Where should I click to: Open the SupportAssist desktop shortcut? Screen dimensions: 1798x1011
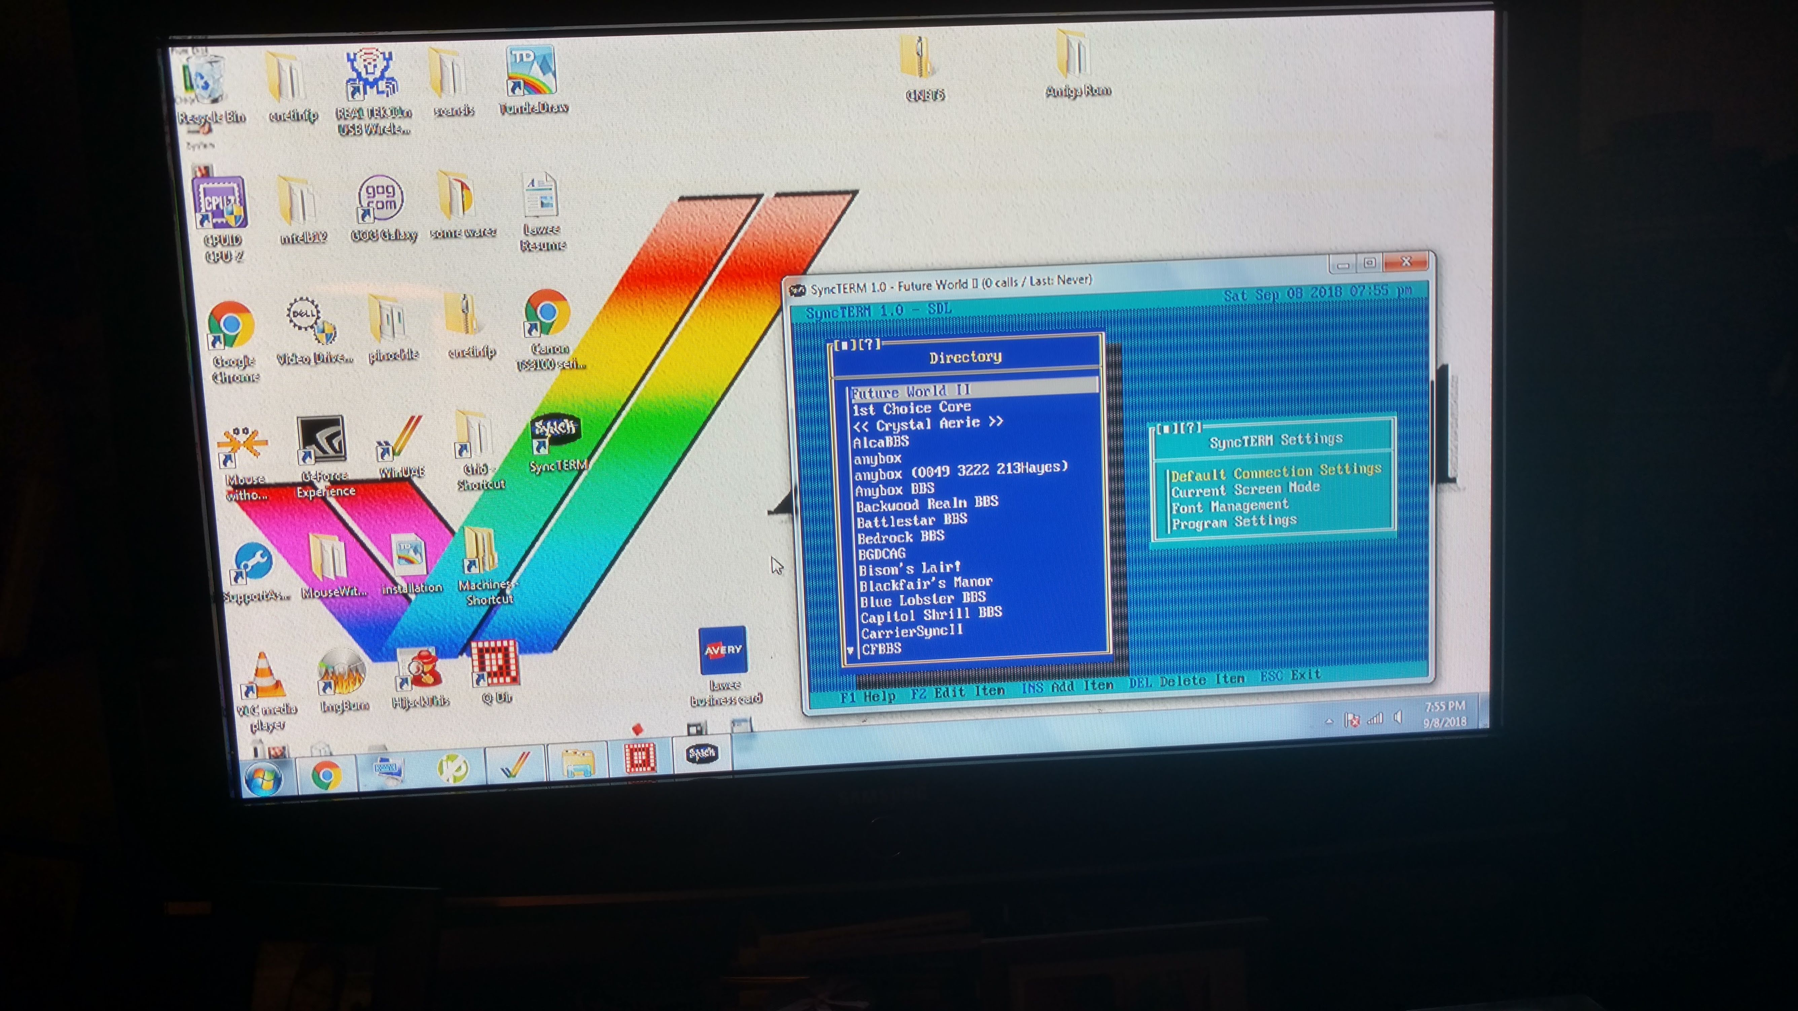(x=254, y=572)
